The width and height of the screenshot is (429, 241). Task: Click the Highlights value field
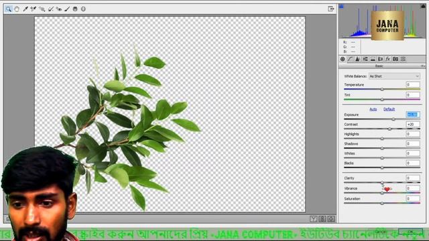point(413,134)
